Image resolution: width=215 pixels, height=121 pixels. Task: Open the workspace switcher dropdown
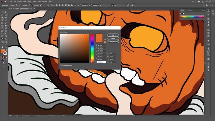pyautogui.click(x=203, y=2)
